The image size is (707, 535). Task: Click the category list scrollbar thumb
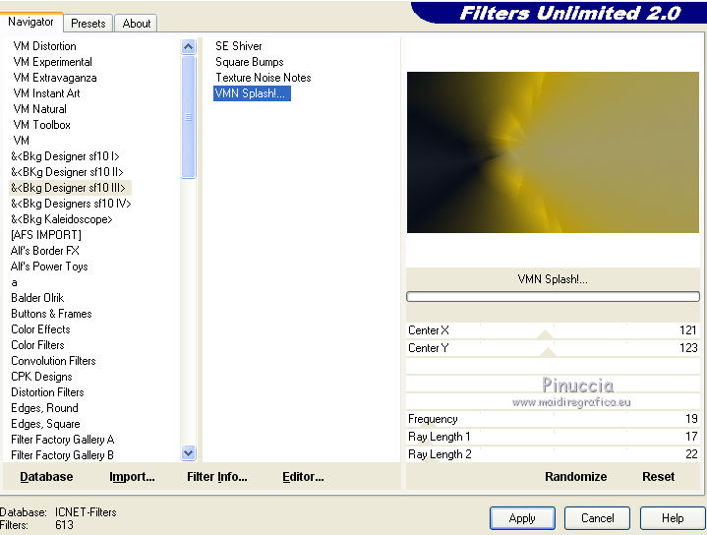(x=189, y=117)
